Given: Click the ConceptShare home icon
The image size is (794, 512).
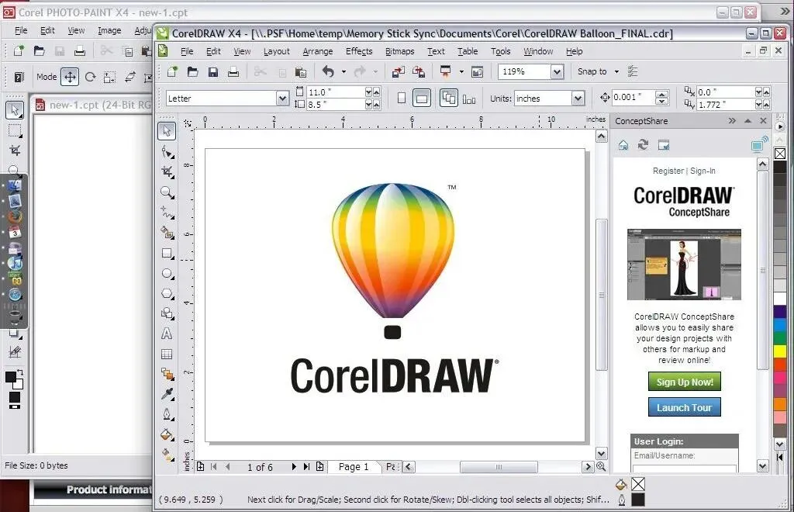Looking at the screenshot, I should coord(623,145).
